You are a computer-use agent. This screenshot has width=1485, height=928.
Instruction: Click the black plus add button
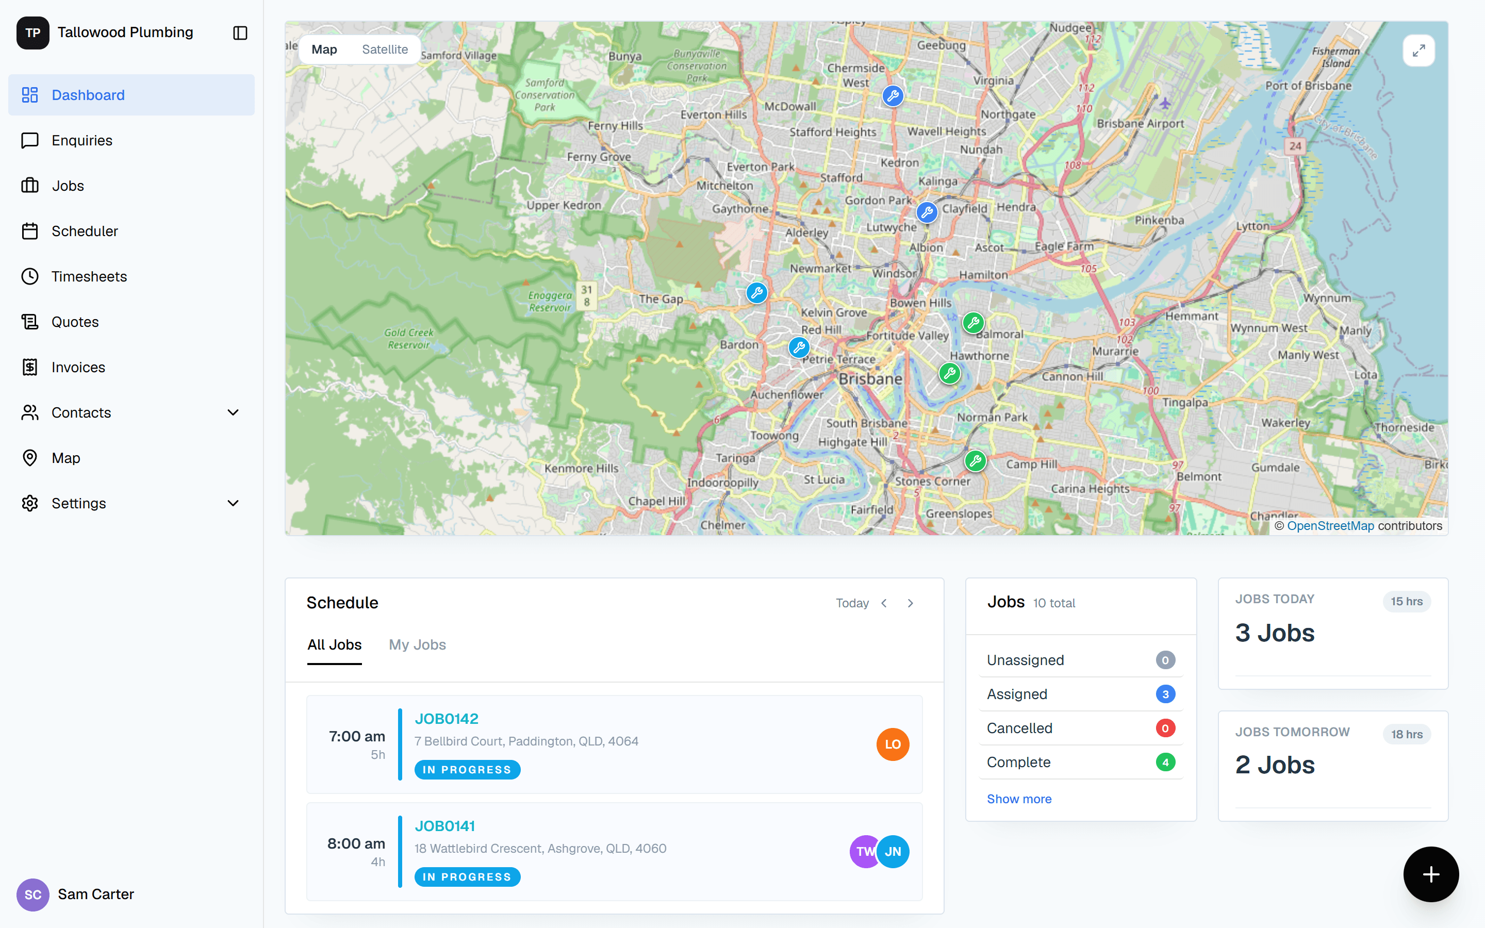1431,874
